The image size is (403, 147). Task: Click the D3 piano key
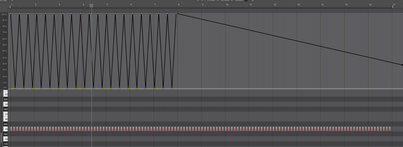pyautogui.click(x=6, y=105)
